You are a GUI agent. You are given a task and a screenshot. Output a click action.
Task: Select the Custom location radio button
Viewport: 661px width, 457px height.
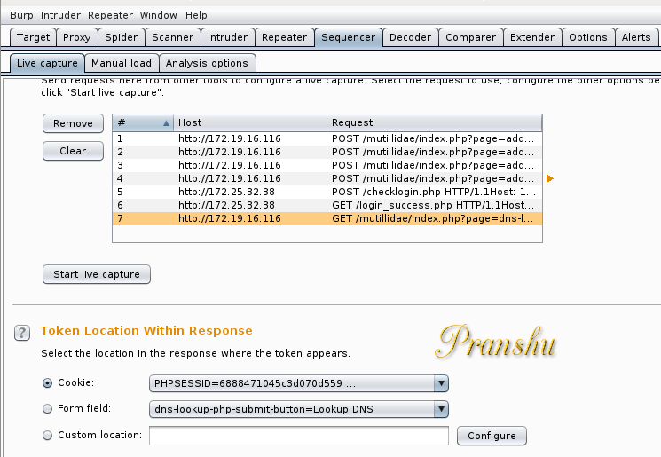[x=48, y=435]
